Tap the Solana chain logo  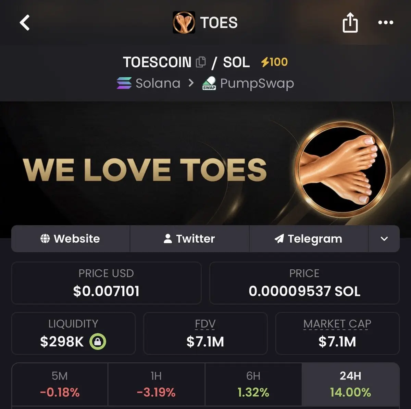tap(124, 83)
